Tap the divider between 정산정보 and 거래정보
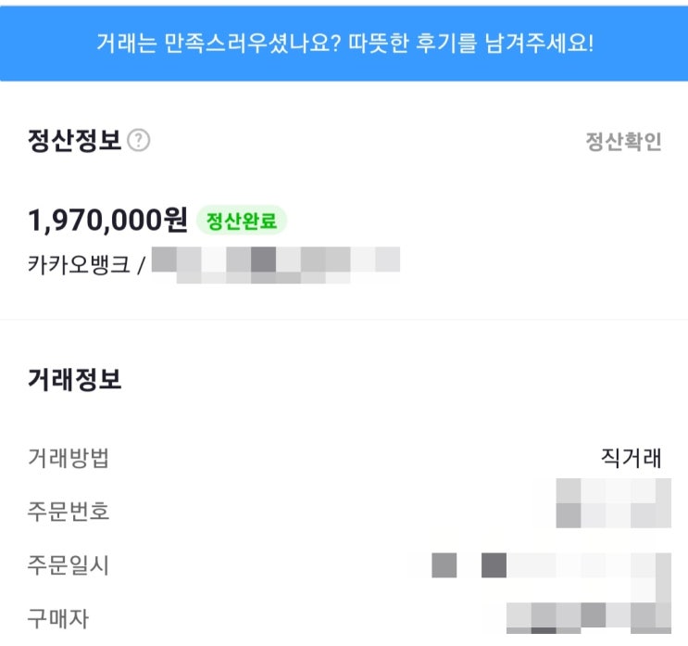This screenshot has height=646, width=688. point(344,320)
